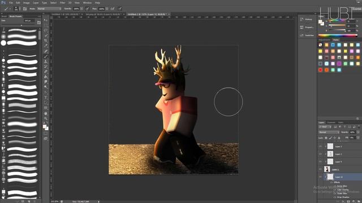This screenshot has width=362, height=203.
Task: Open the Window menu
Action: click(87, 3)
